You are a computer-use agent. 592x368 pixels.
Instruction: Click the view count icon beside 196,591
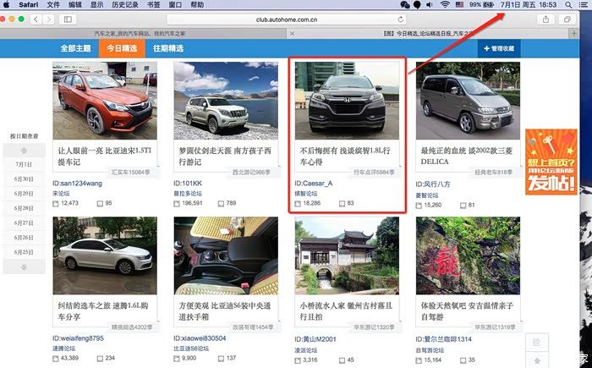coord(176,204)
